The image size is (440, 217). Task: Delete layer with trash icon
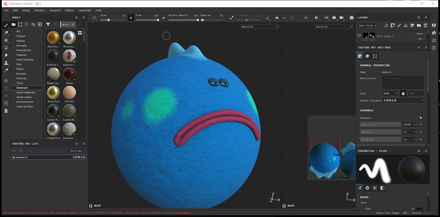(426, 25)
